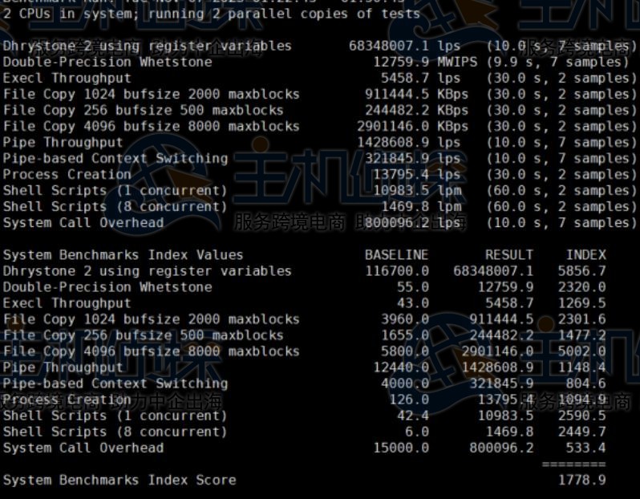
Task: Select index value '2590.5'
Action: 581,416
